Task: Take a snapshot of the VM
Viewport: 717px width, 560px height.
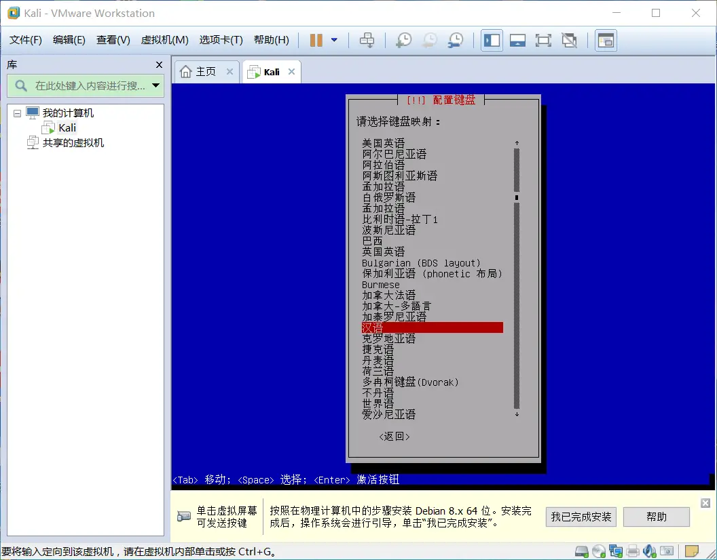Action: 403,40
